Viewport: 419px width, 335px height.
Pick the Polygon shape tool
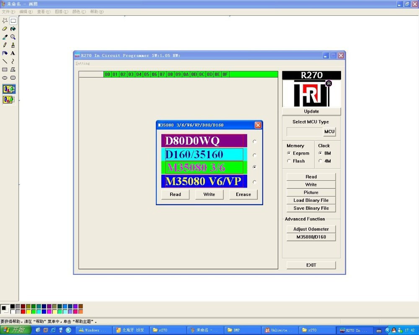click(13, 70)
